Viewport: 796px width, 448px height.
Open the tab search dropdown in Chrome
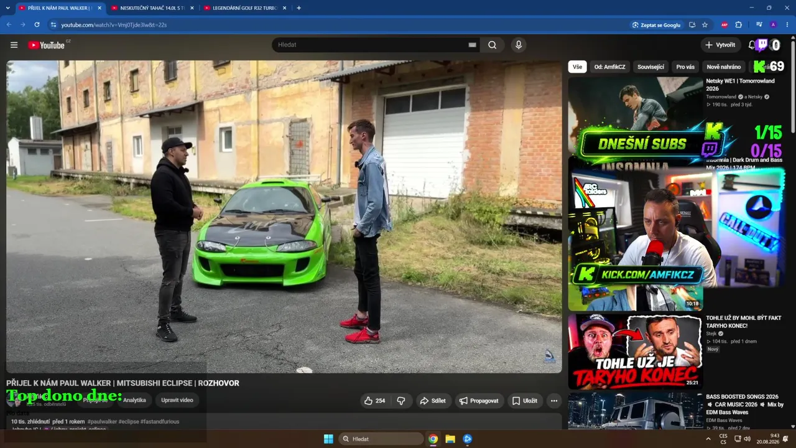coord(9,8)
